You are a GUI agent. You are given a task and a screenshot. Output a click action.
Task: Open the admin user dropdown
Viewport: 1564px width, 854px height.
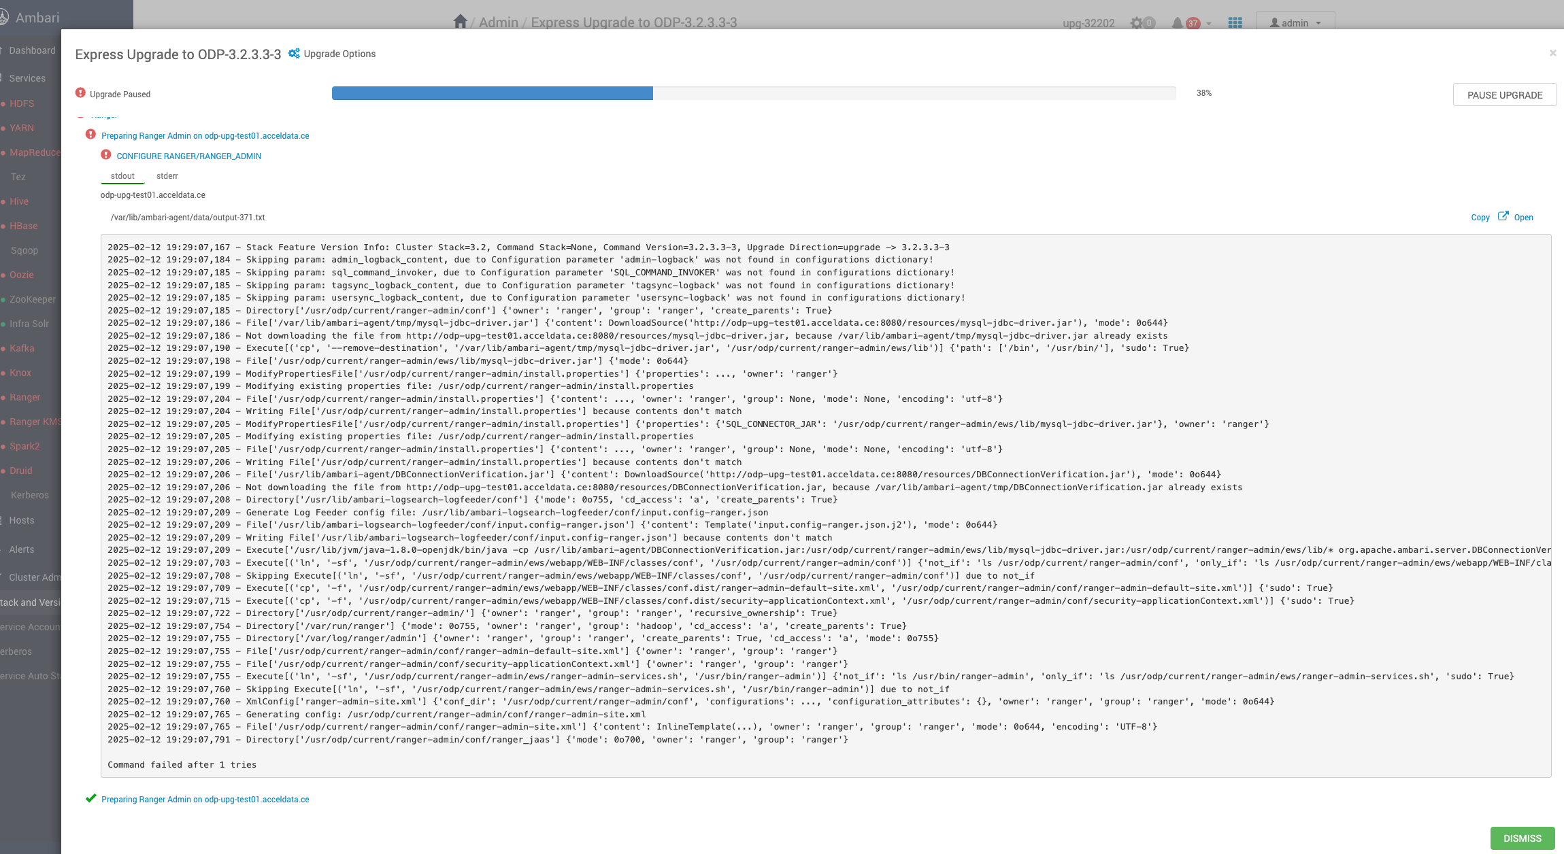click(x=1295, y=23)
